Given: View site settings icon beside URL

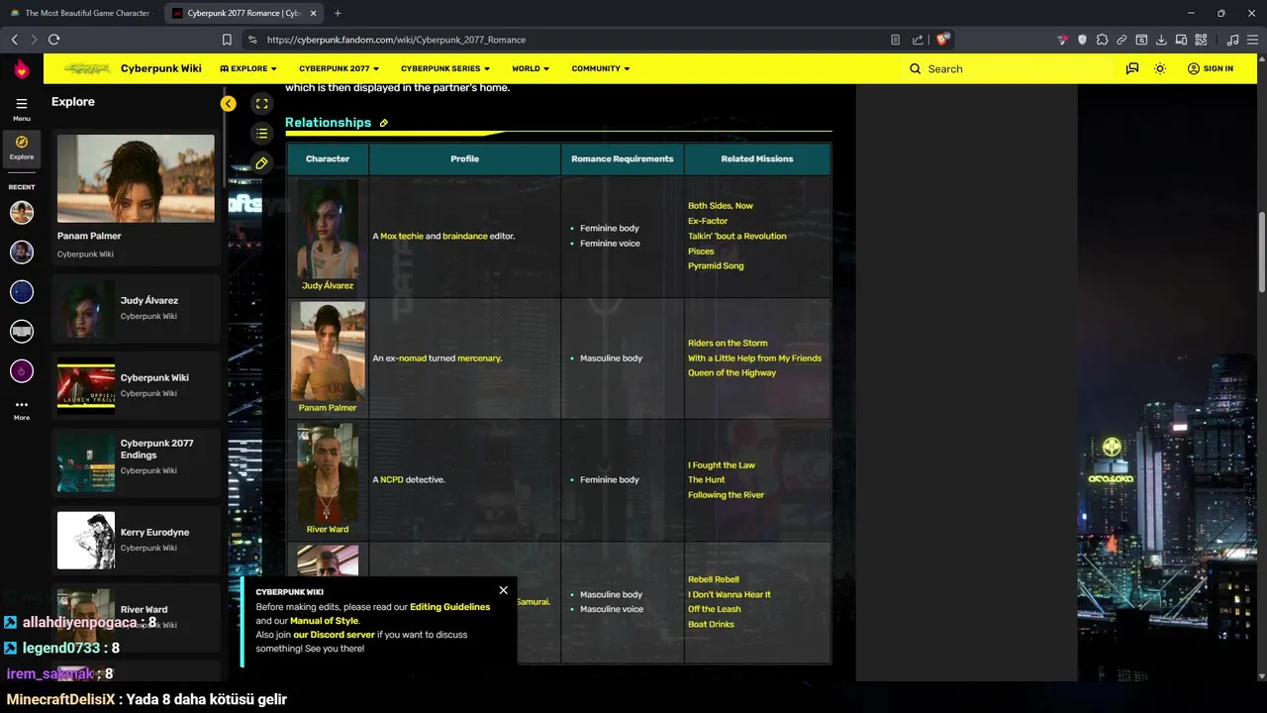Looking at the screenshot, I should [251, 40].
